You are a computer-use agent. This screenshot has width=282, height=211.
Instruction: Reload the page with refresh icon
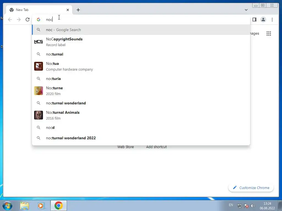(x=28, y=20)
